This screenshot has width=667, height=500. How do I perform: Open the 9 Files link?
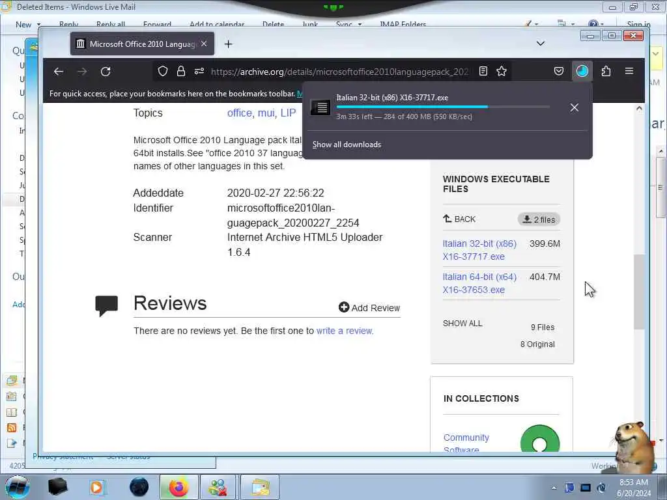coord(543,327)
